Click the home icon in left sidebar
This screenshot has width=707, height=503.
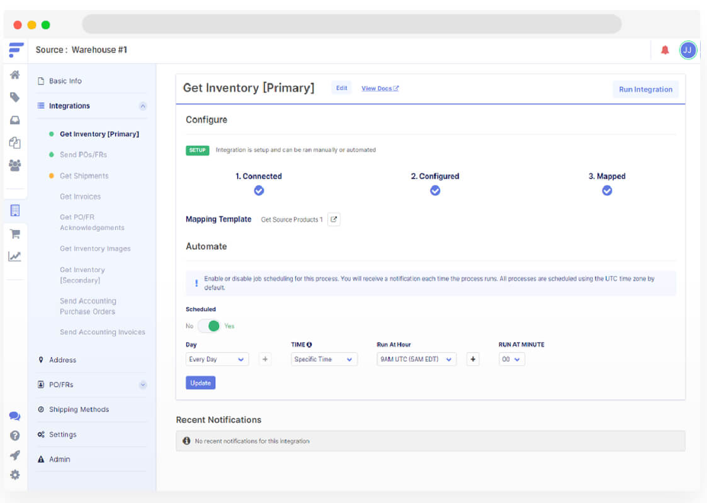point(15,75)
